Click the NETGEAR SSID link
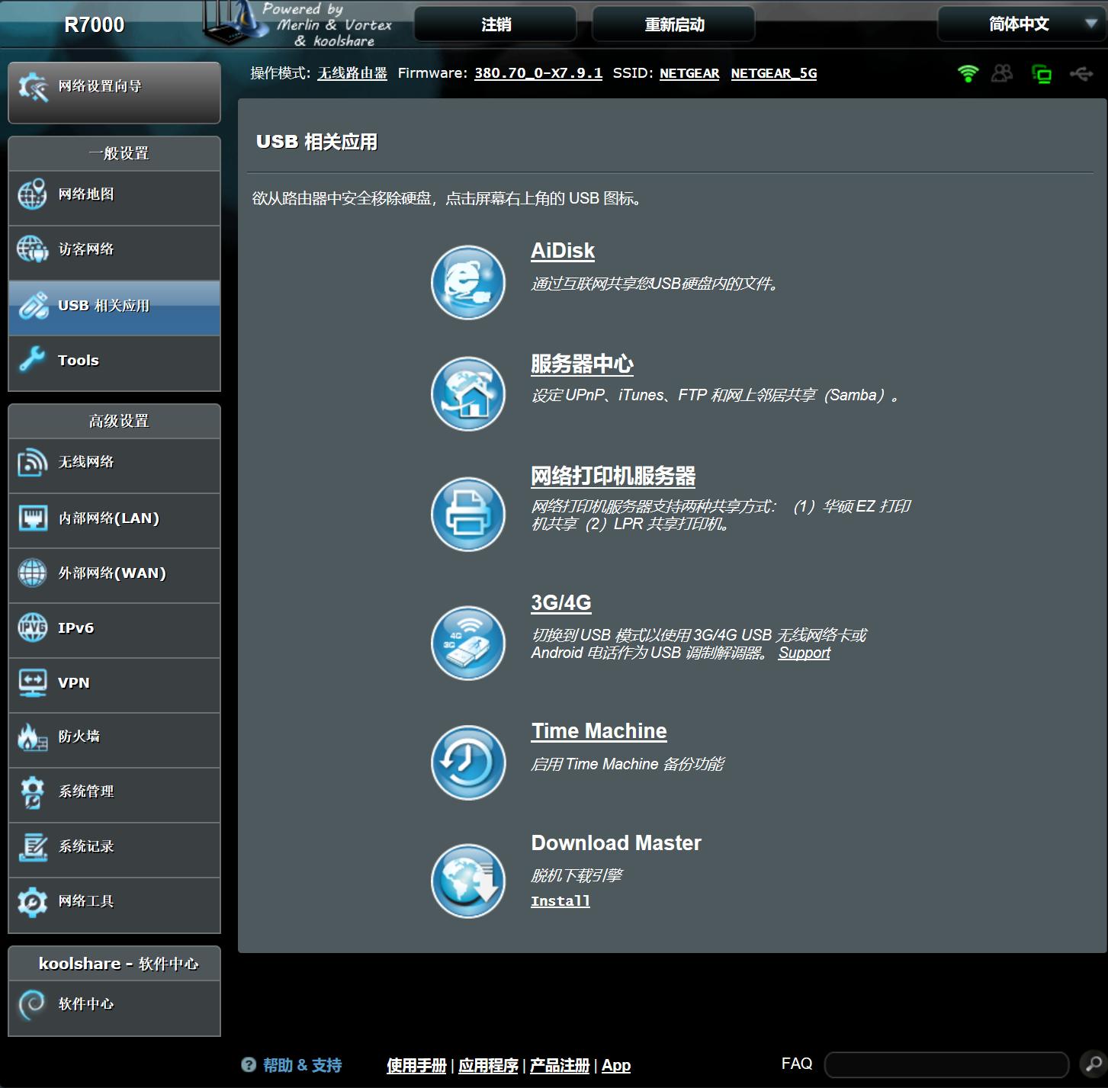1108x1088 pixels. tap(689, 73)
